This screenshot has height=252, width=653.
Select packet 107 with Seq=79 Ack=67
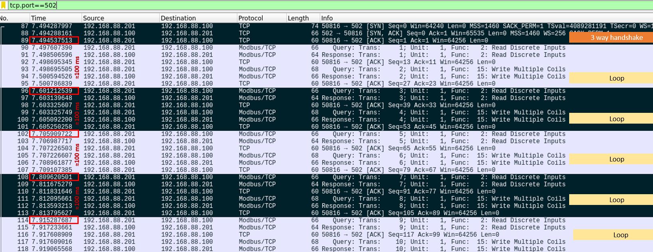(x=326, y=170)
